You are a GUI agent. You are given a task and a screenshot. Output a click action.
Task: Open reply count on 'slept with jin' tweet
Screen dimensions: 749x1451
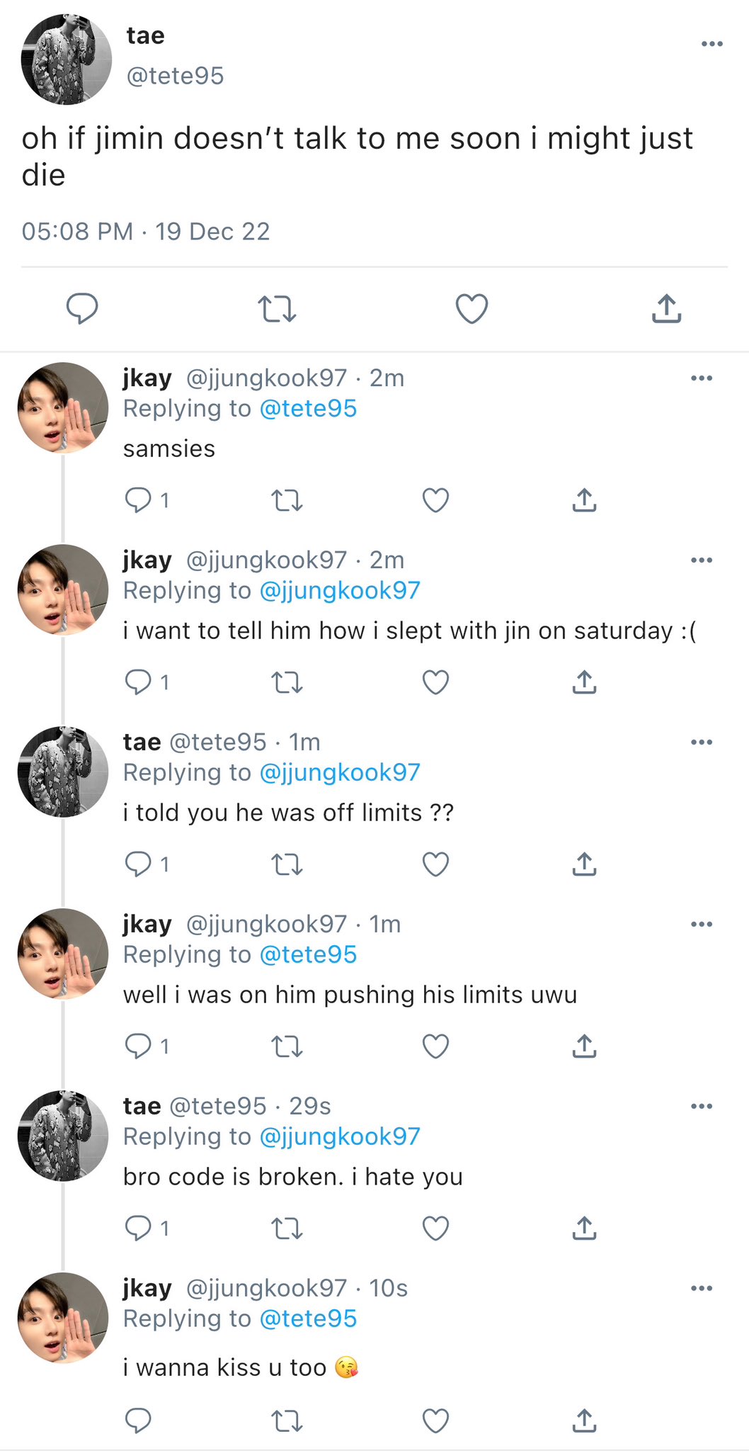[x=147, y=682]
